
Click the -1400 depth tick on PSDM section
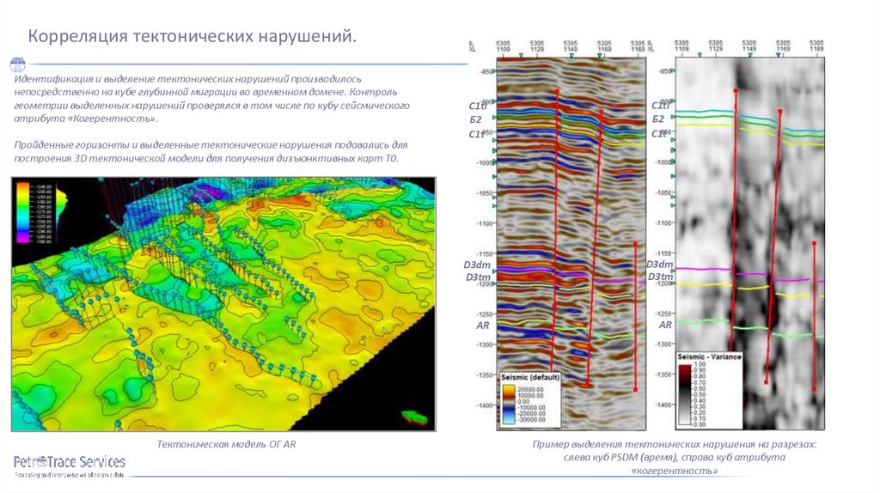coord(486,405)
